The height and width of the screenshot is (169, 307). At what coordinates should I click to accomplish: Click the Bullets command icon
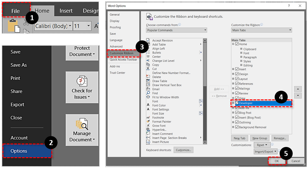pyautogui.click(x=148, y=53)
